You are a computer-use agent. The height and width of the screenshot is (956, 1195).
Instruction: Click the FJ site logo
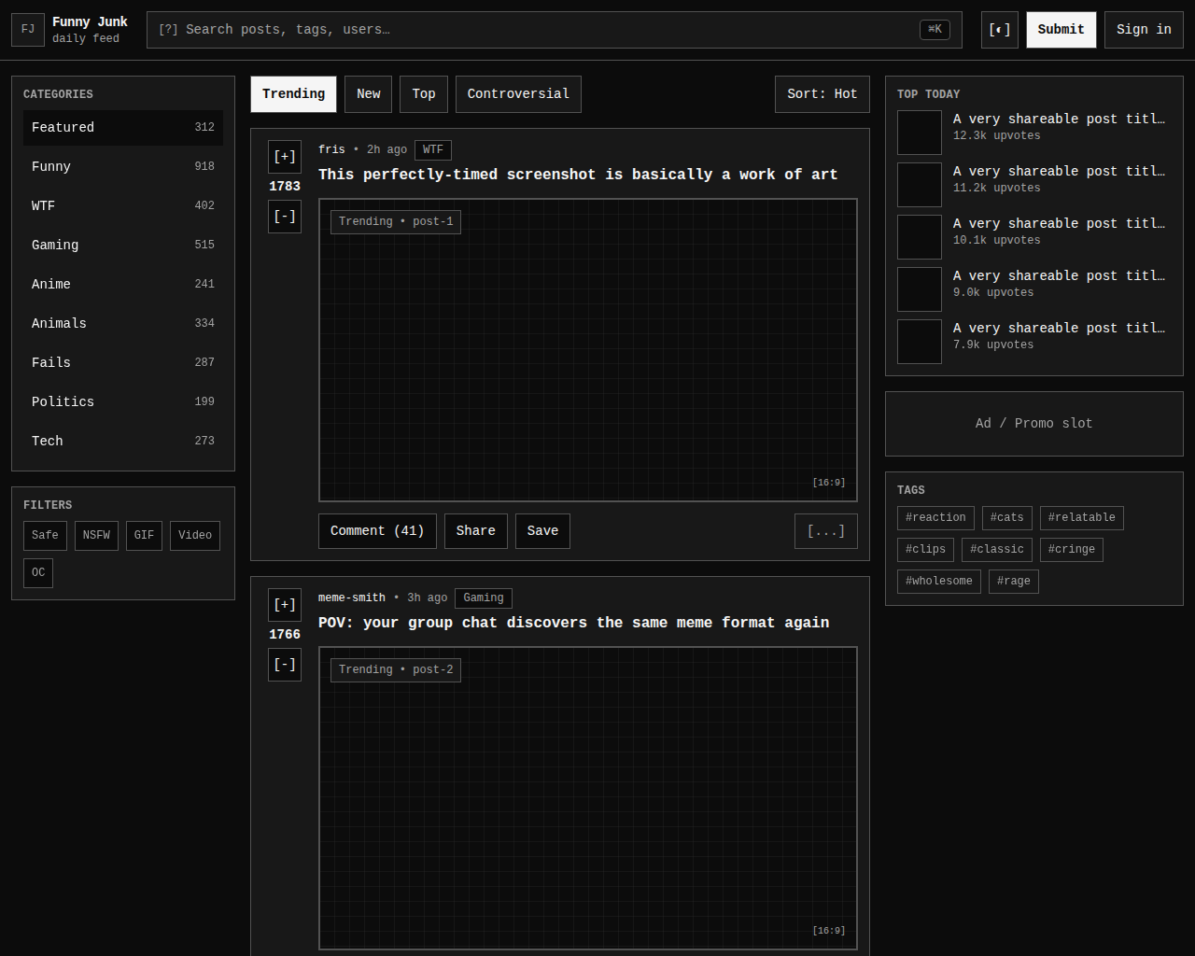pyautogui.click(x=28, y=30)
